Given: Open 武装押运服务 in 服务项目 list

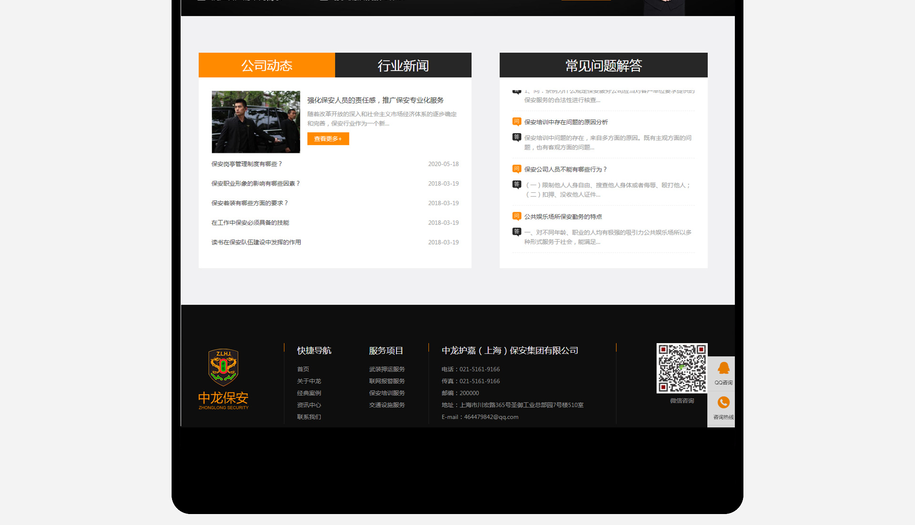Looking at the screenshot, I should pos(387,369).
